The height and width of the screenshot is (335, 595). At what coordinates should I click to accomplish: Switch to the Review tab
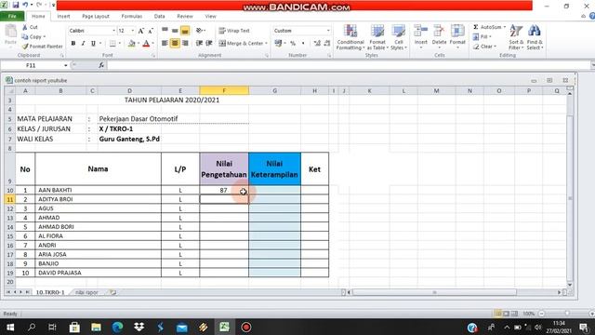coord(185,17)
